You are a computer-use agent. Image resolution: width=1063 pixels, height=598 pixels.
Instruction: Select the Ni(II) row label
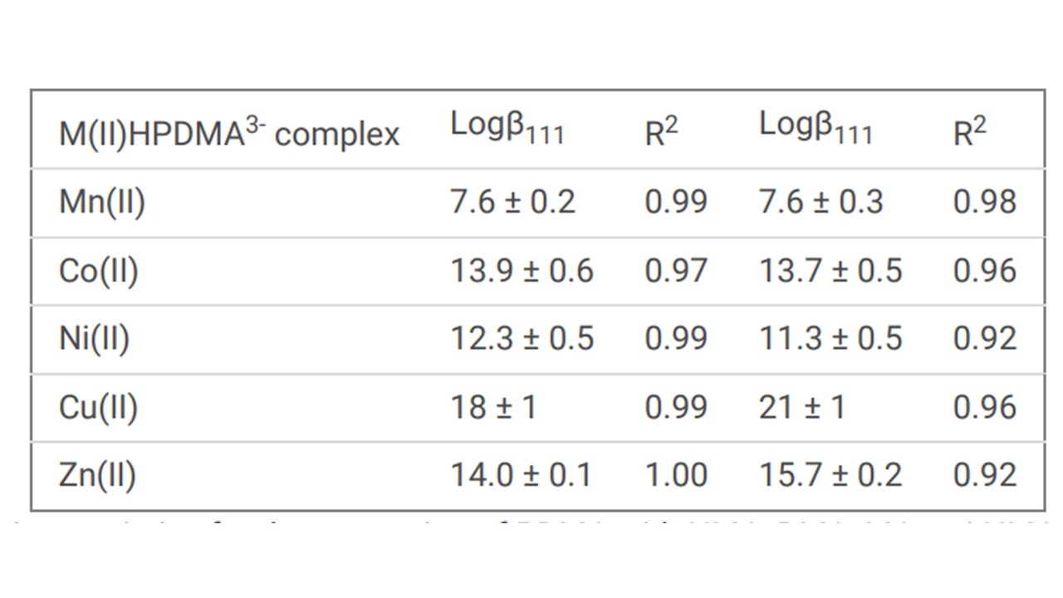(94, 339)
